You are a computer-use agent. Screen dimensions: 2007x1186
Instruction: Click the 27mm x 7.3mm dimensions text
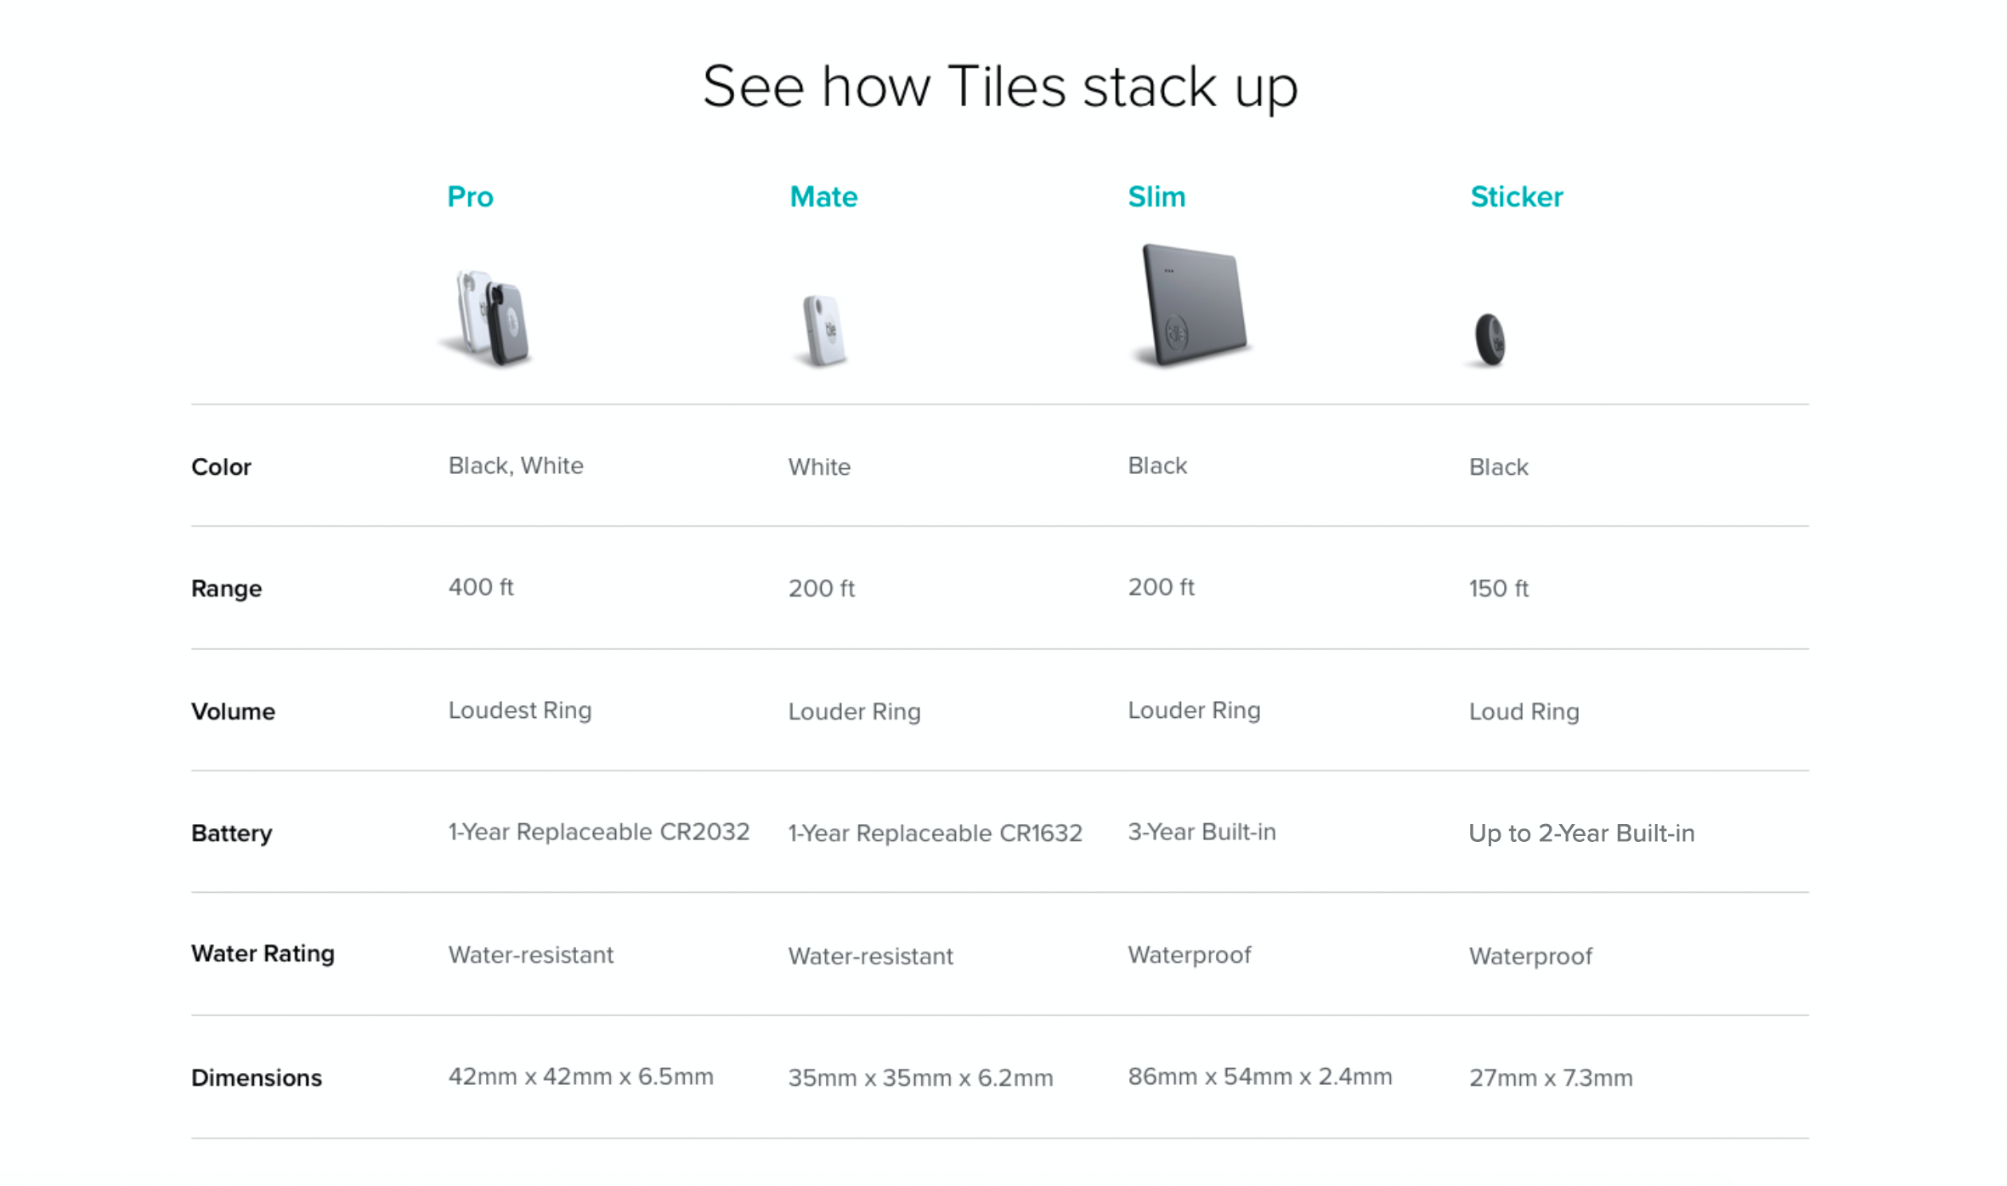[1551, 1078]
